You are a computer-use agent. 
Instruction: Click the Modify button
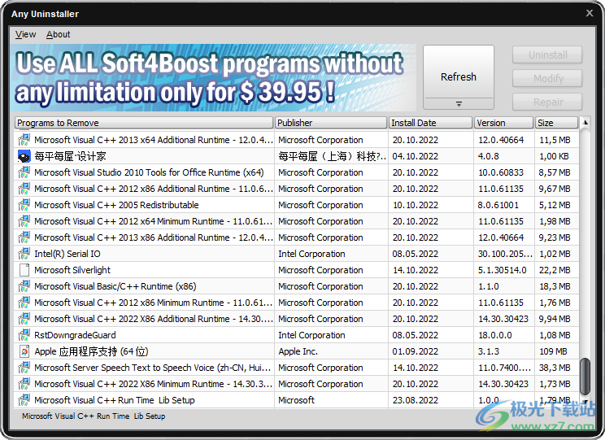[547, 78]
